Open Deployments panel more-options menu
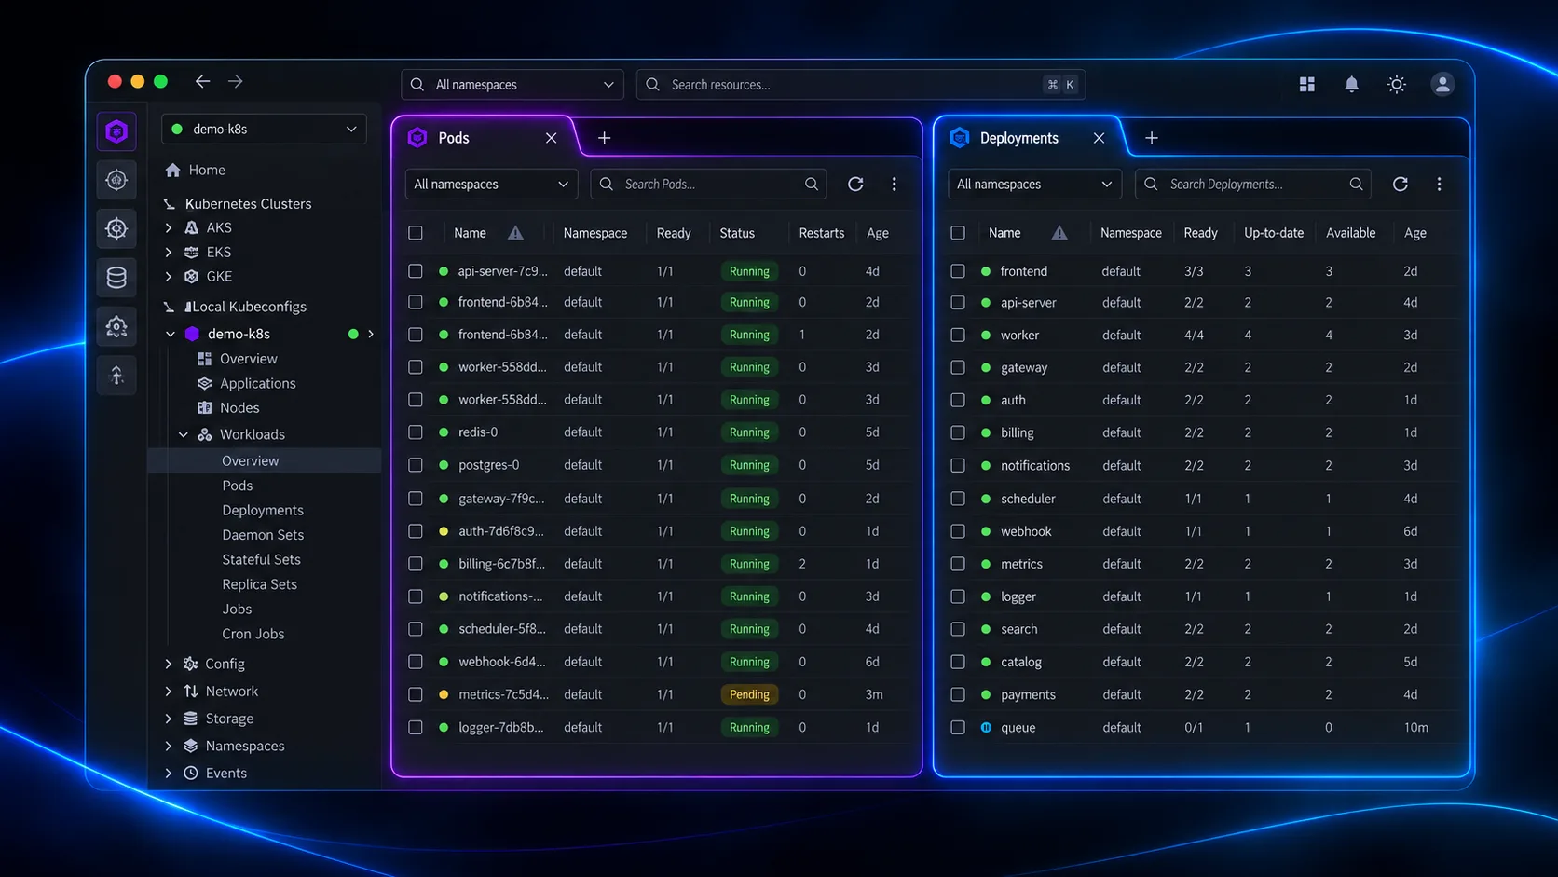 click(1439, 184)
